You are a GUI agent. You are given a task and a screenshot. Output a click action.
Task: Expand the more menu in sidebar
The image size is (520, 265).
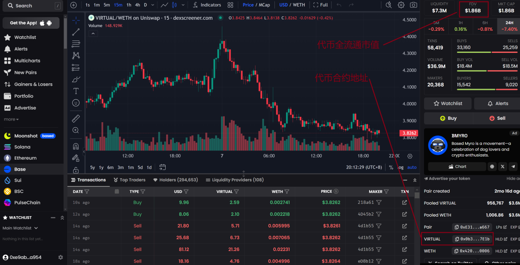tap(11, 119)
